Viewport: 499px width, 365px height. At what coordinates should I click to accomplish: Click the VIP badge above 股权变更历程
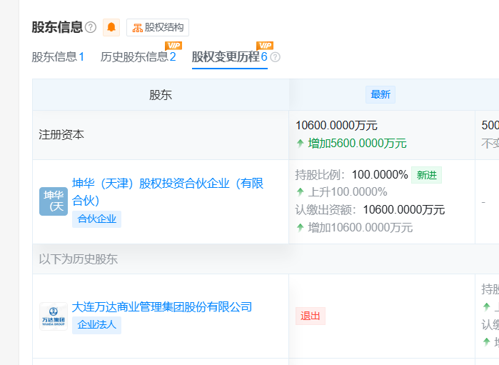[265, 46]
